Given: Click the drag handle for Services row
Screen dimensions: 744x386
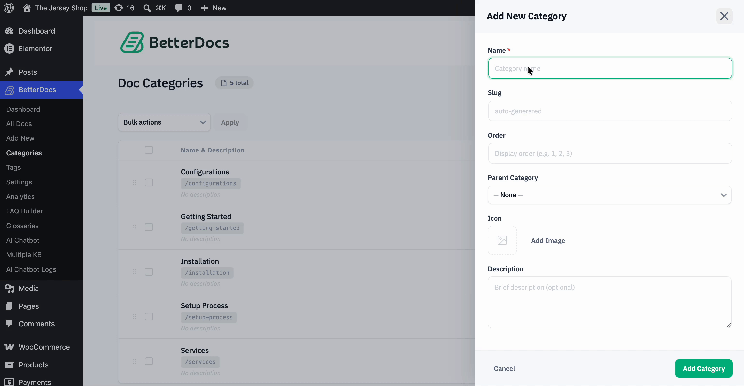Looking at the screenshot, I should (135, 361).
